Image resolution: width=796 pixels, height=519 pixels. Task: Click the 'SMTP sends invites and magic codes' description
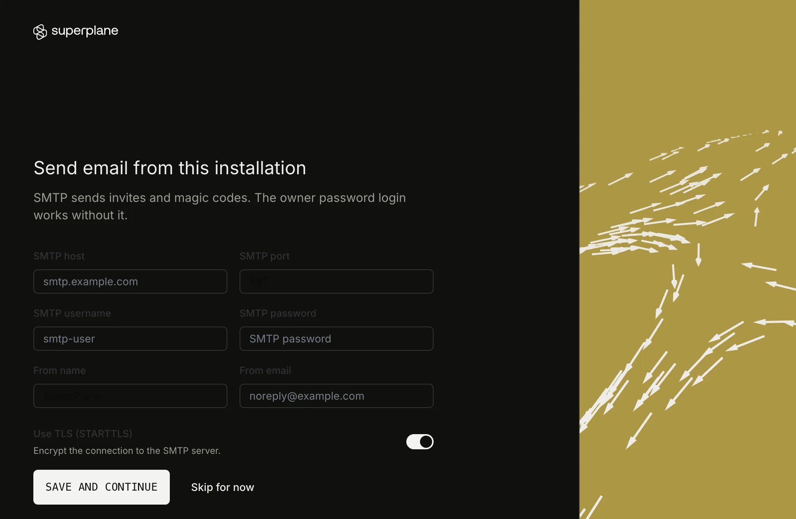click(220, 206)
